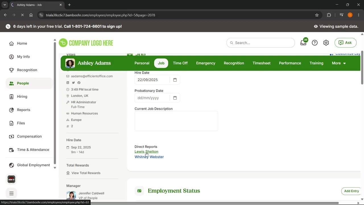This screenshot has height=205, width=364.
Task: Switch to the Personal tab
Action: click(x=142, y=63)
